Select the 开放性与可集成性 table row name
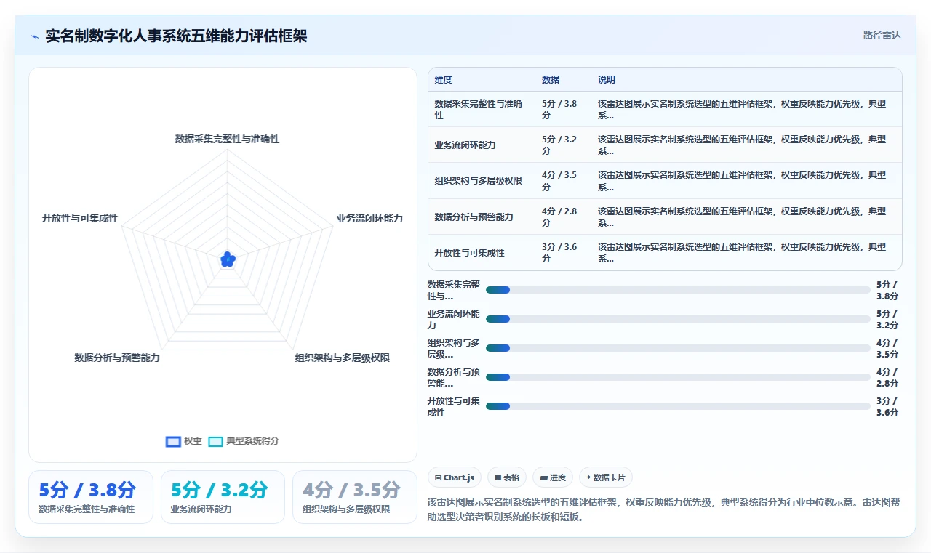931x553 pixels. [469, 253]
